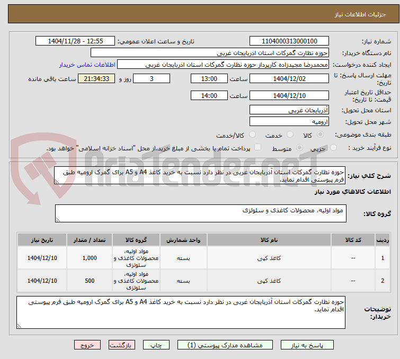Image resolution: width=400 pixels, height=359 pixels.
Task: Select the کالا radio button
Action: (320, 134)
